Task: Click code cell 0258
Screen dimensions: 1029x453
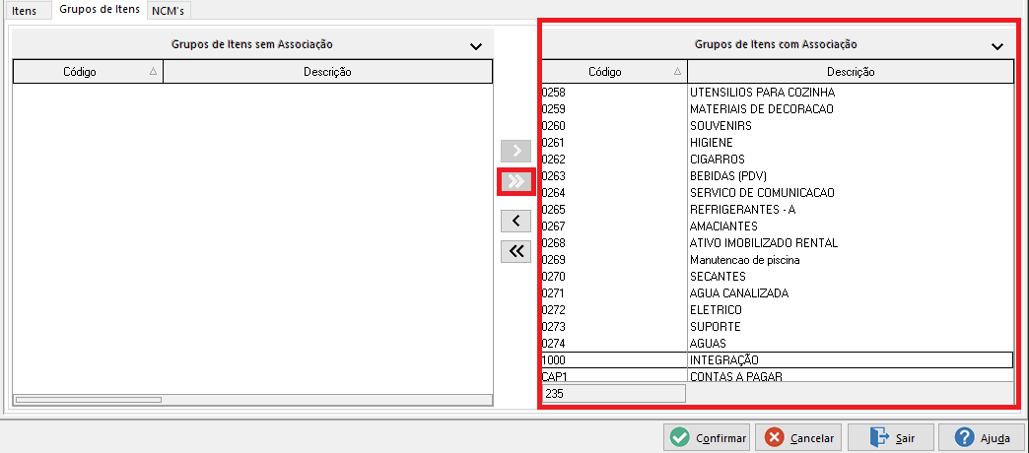Action: click(x=614, y=92)
